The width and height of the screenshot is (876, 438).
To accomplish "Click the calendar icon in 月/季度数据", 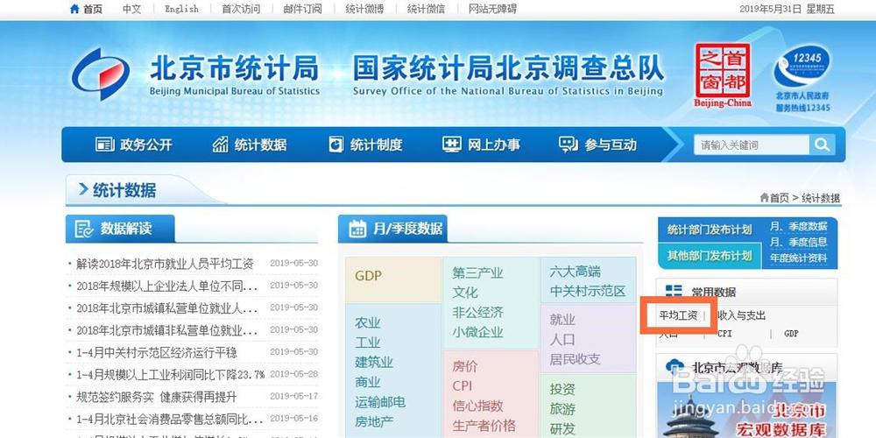I will tap(357, 229).
